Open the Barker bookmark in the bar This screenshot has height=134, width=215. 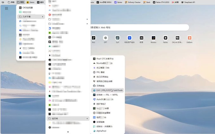(118, 2)
